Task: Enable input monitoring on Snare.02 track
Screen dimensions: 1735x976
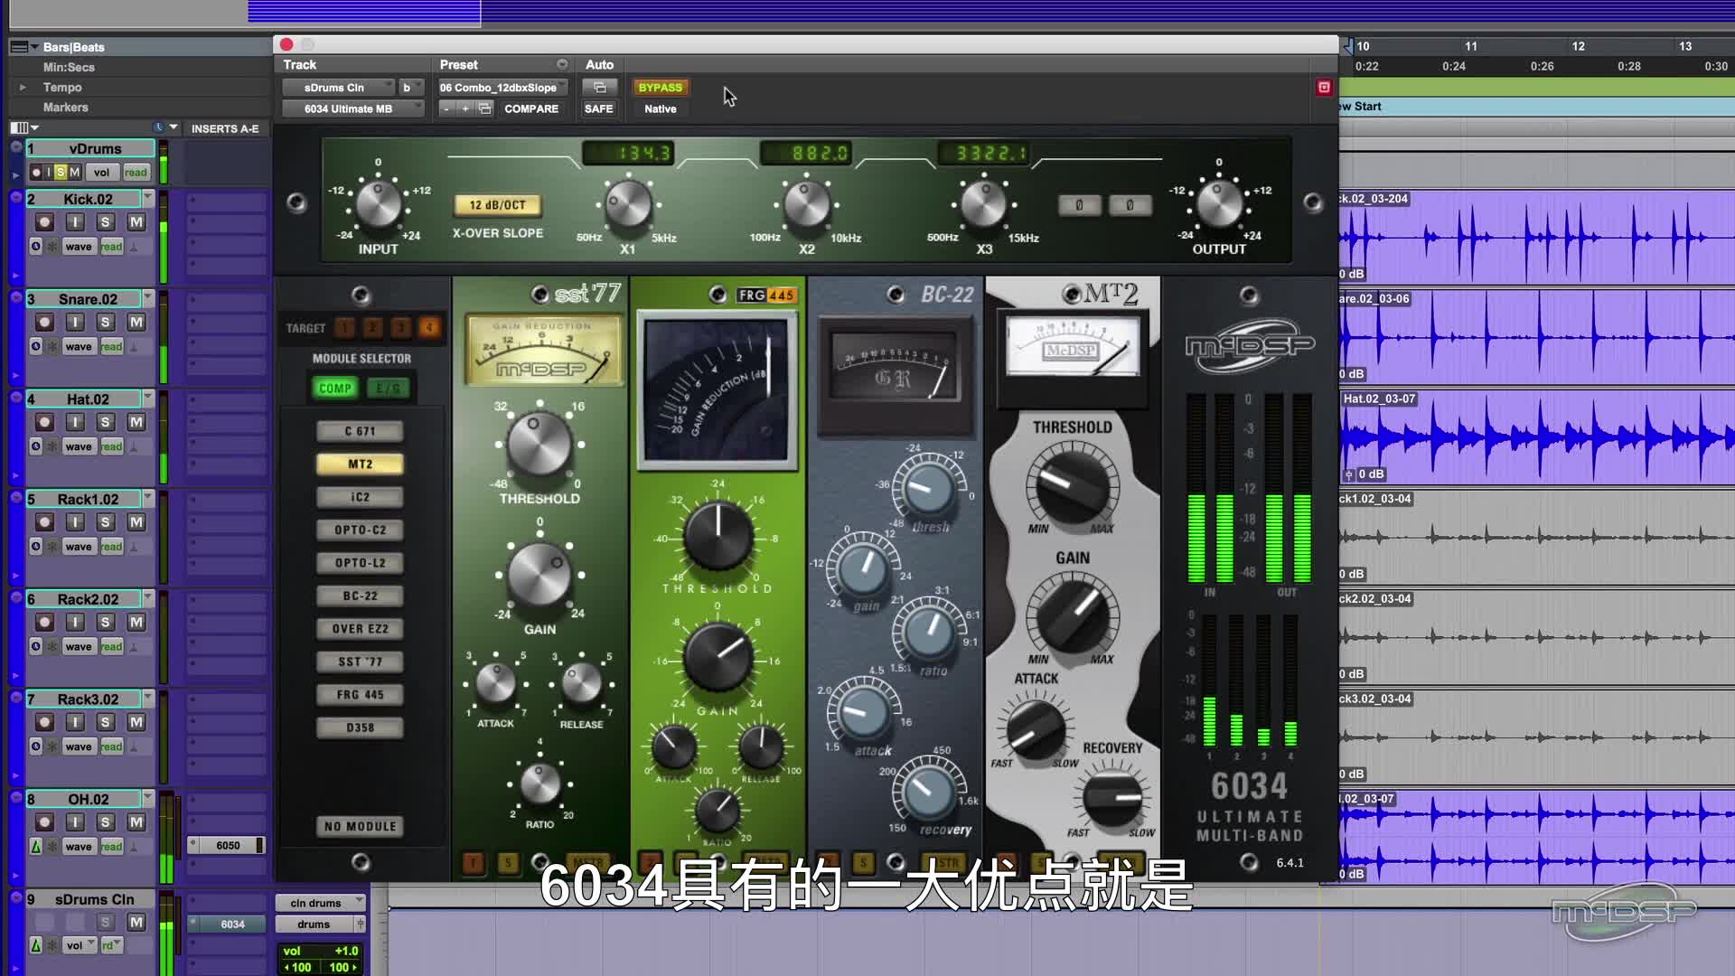Action: coord(75,323)
